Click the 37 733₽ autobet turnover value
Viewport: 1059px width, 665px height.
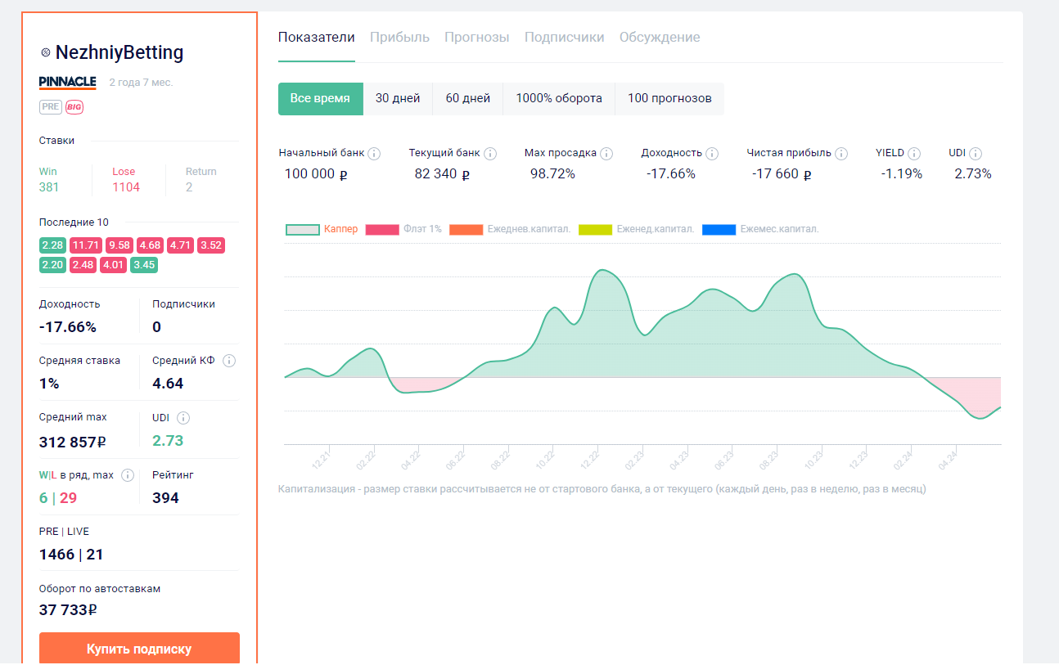tap(69, 610)
